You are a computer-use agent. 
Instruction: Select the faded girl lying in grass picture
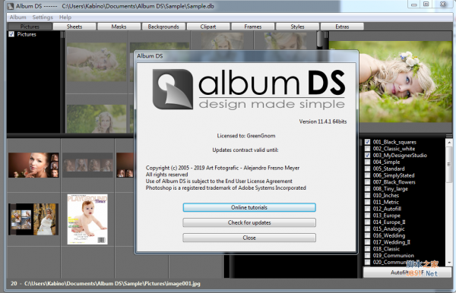click(97, 62)
